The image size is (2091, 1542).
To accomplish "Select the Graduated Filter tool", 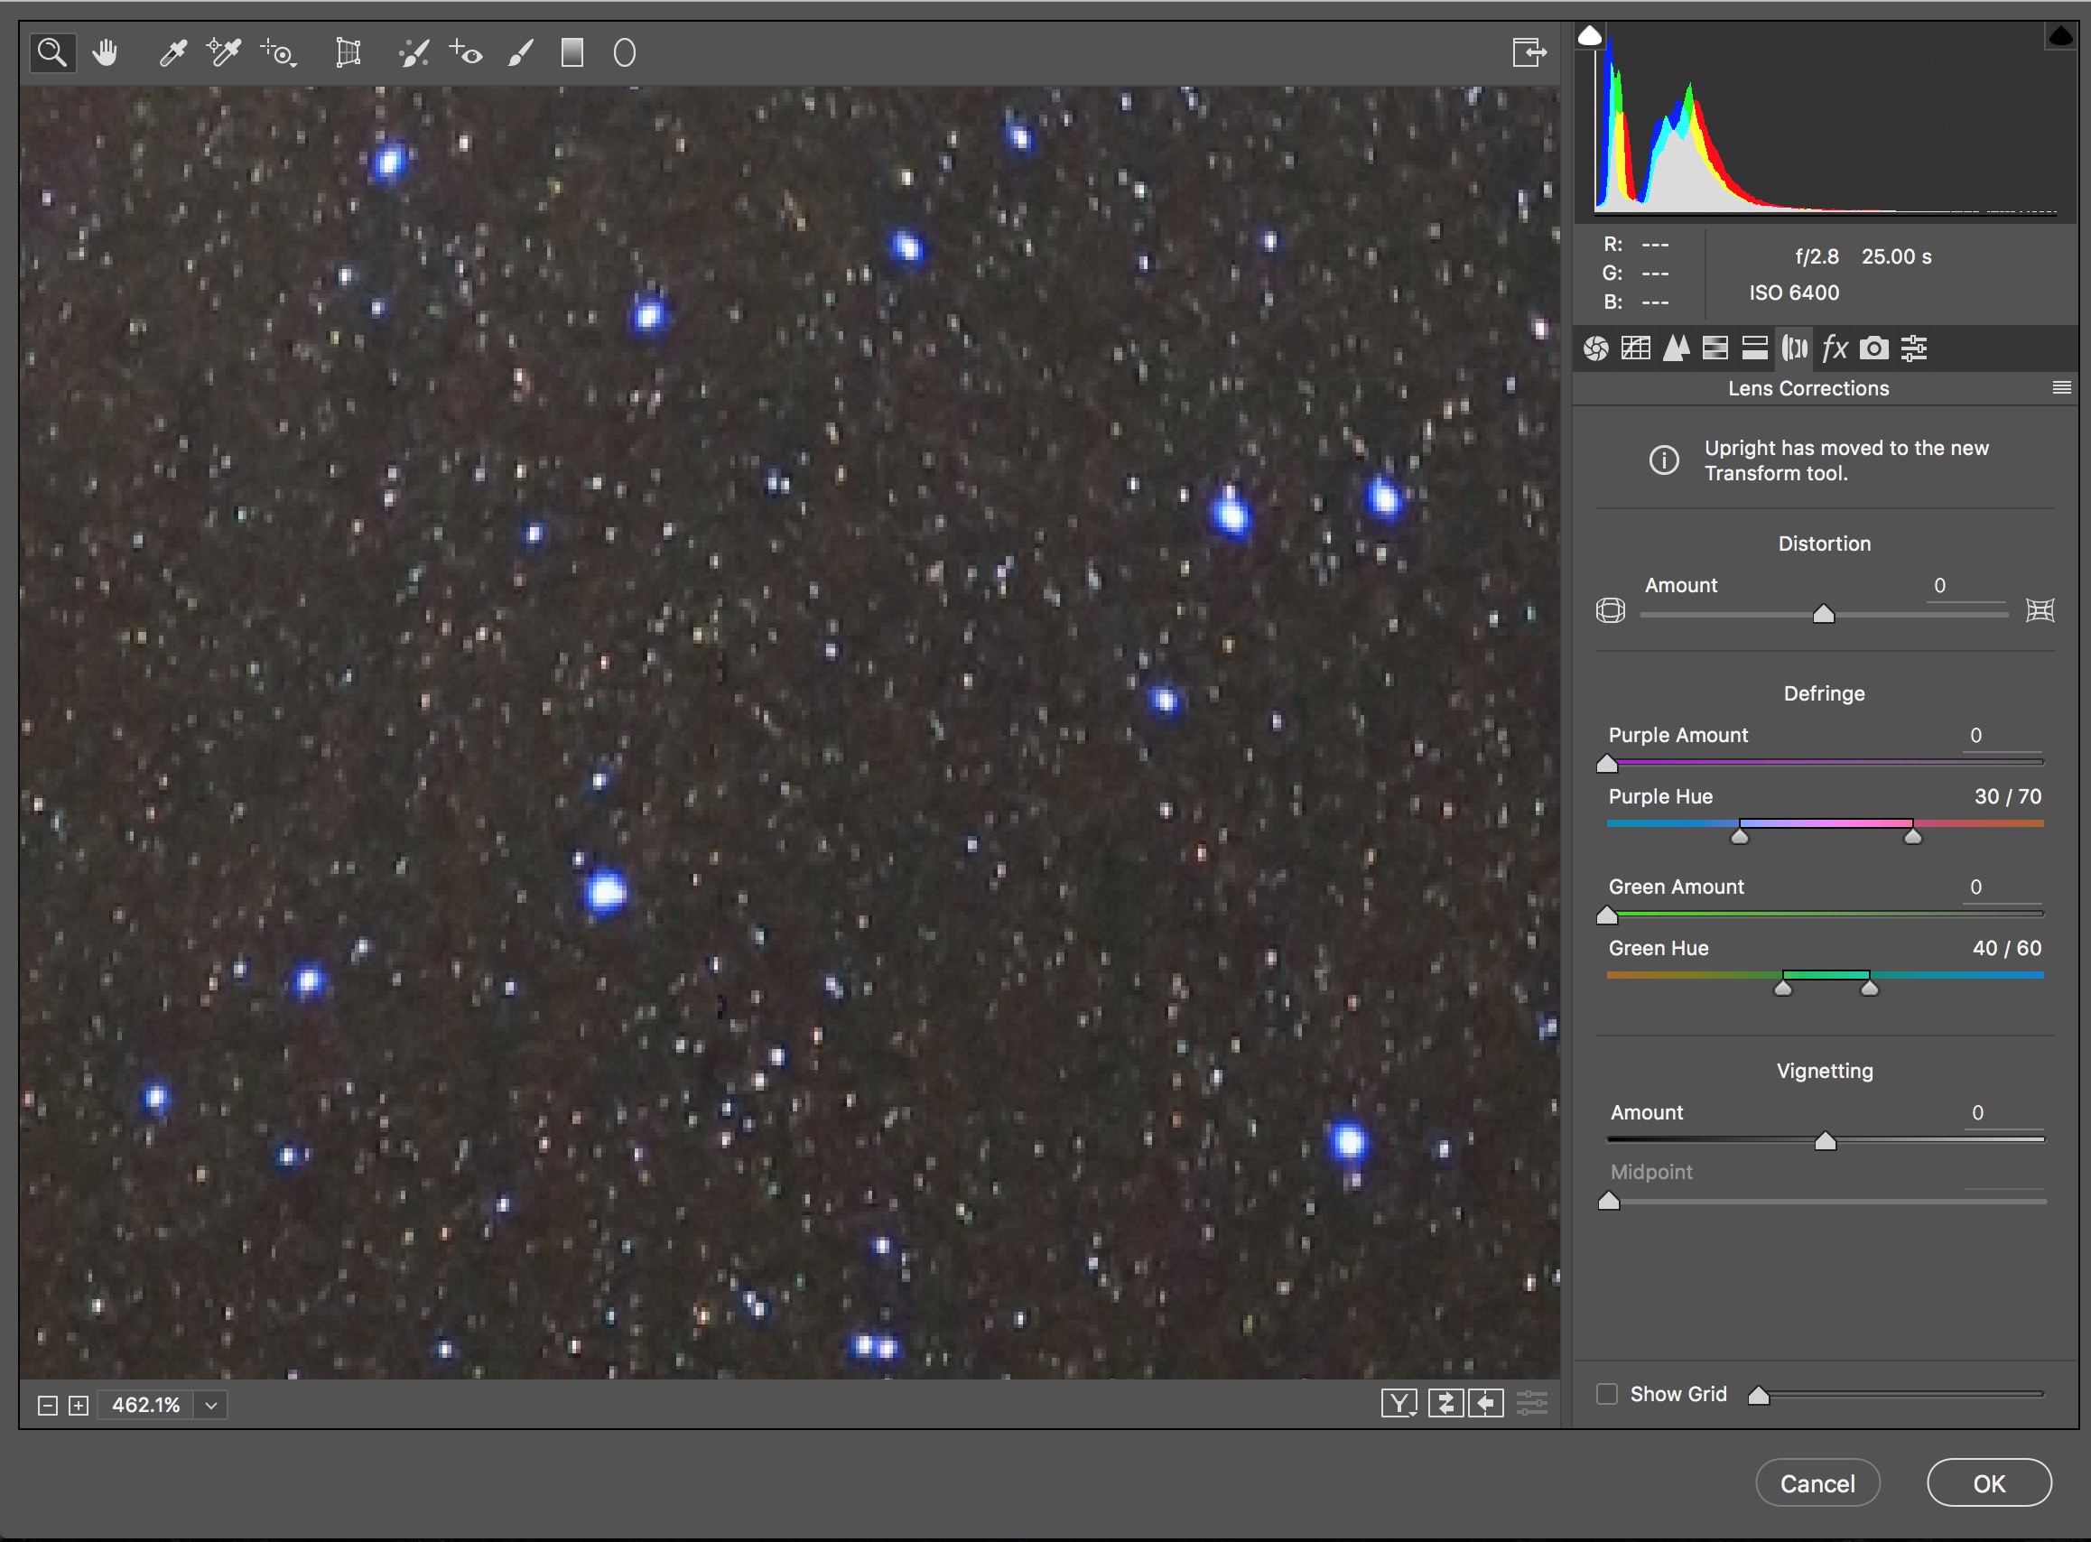I will pos(572,53).
